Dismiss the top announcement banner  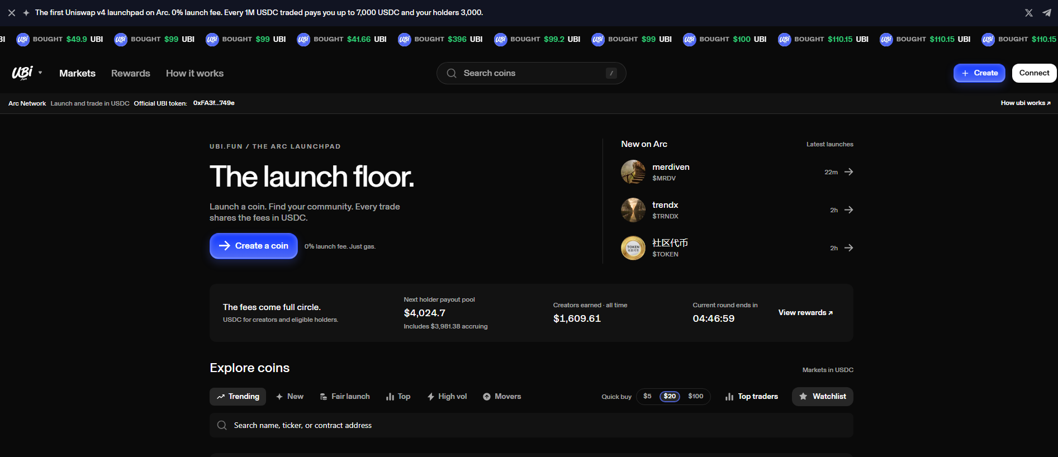[x=12, y=12]
